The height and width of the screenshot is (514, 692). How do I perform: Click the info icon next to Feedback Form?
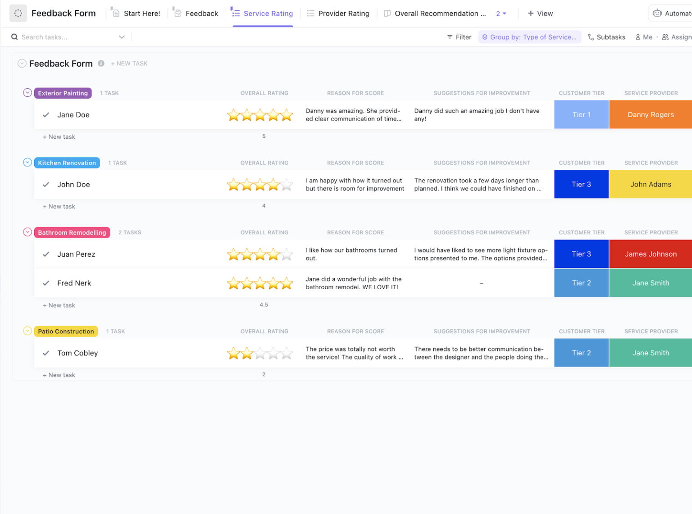coord(101,64)
